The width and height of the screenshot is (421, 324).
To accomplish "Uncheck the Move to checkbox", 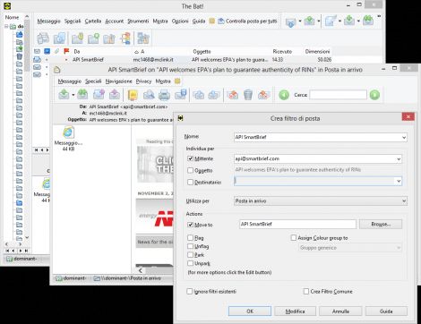I will 190,225.
